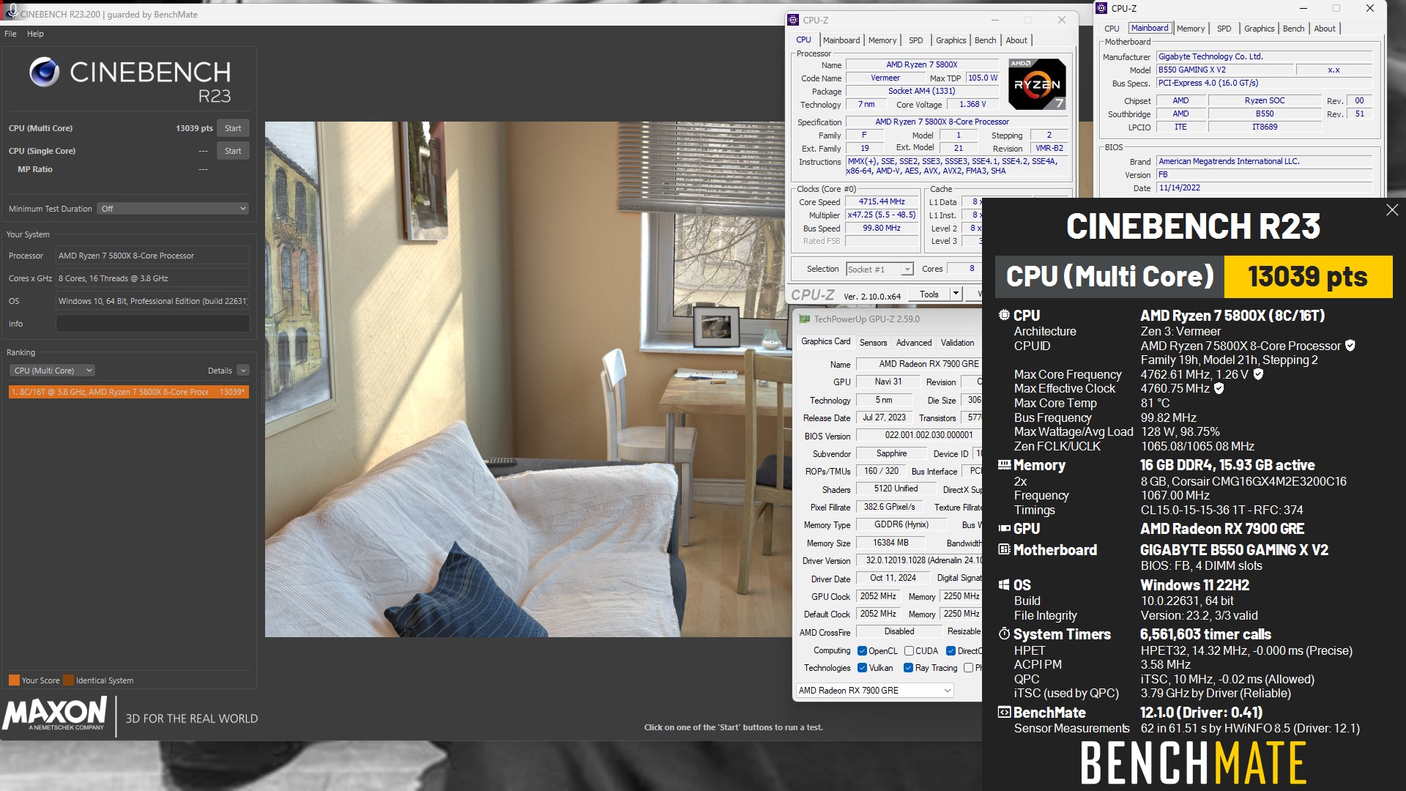The image size is (1406, 791).
Task: Toggle the Ray Tracing checkbox in GPU-Z
Action: pos(908,667)
